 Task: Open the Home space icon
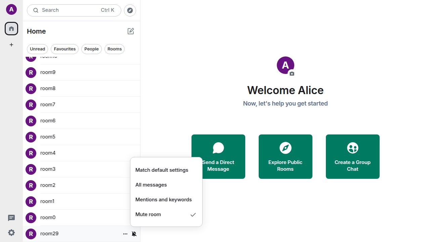tap(11, 29)
